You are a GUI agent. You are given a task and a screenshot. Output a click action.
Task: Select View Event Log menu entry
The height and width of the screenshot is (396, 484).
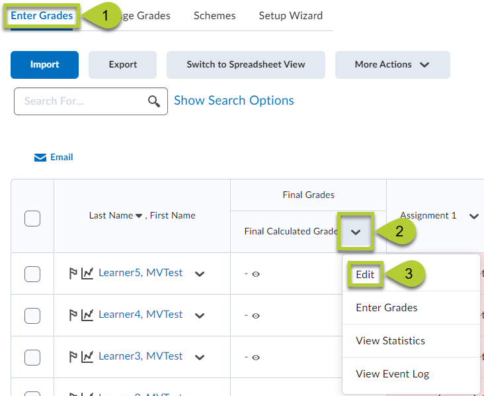click(x=392, y=374)
